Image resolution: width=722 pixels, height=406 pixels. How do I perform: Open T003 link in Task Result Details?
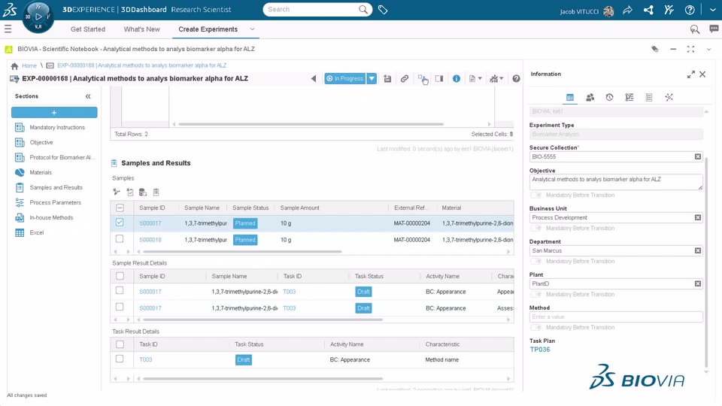tap(145, 359)
